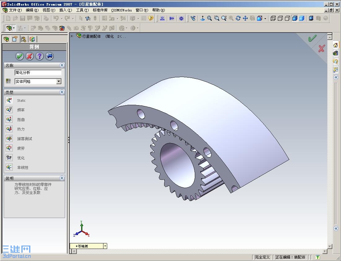Accept with the green confirm corner checkmark
The height and width of the screenshot is (261, 341).
pos(312,38)
